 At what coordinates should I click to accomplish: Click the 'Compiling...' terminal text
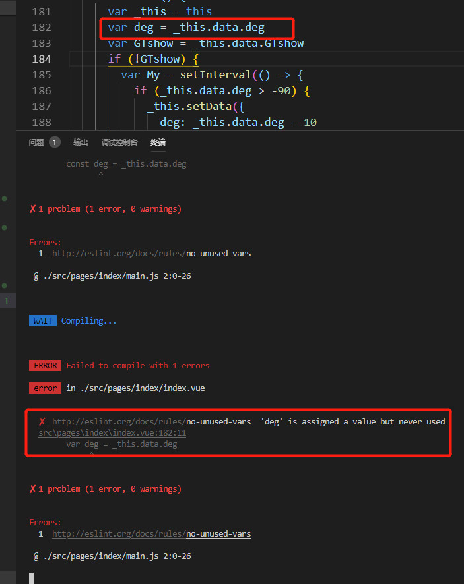point(88,321)
